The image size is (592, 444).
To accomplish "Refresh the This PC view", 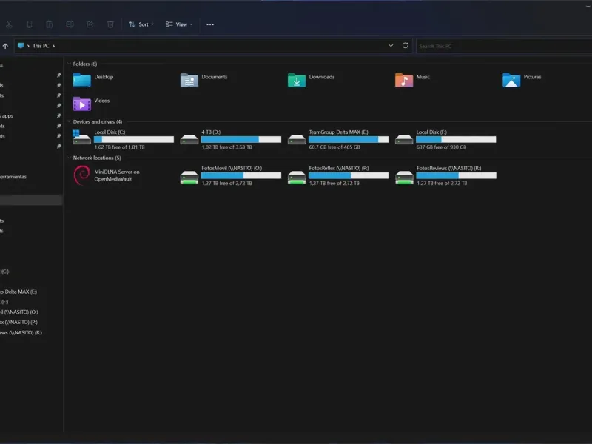I will (405, 46).
